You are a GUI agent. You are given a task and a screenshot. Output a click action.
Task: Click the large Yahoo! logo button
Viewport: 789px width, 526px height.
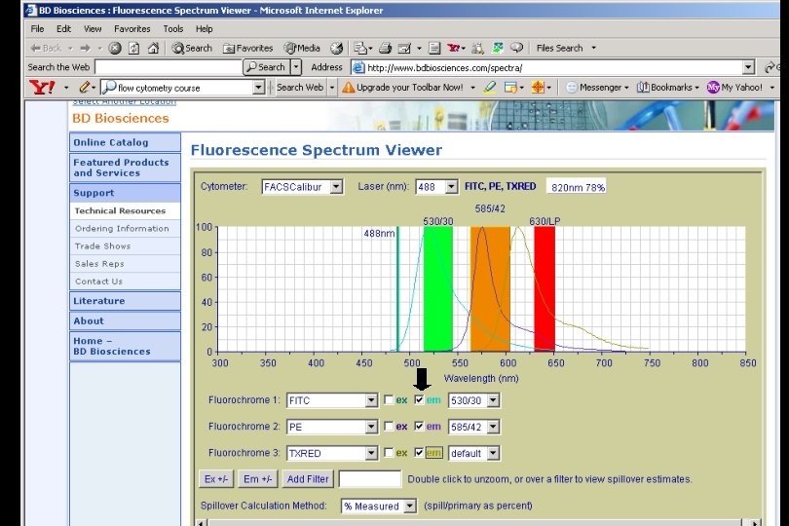point(42,88)
